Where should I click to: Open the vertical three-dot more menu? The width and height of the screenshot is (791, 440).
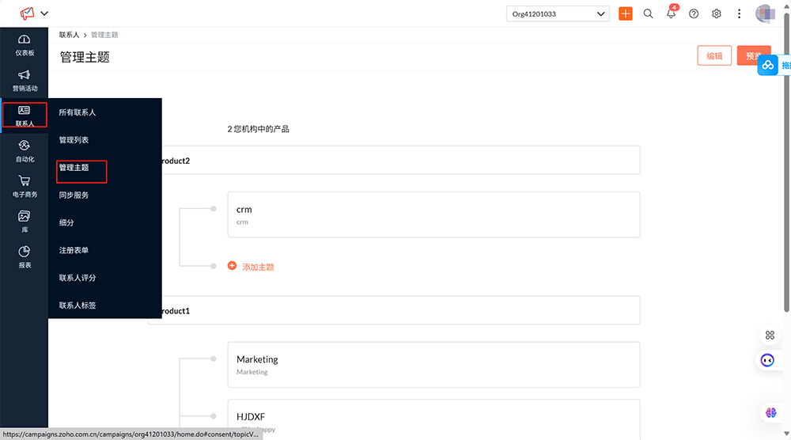tap(740, 14)
